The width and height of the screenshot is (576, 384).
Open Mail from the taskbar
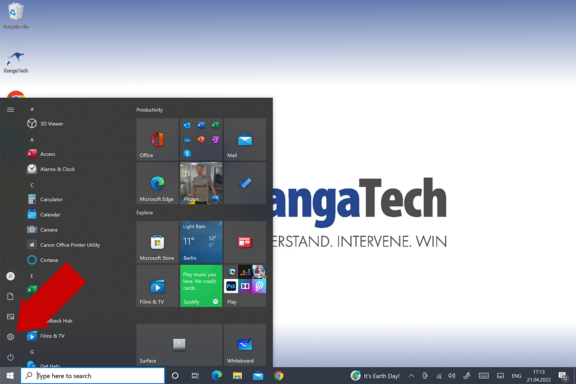258,376
